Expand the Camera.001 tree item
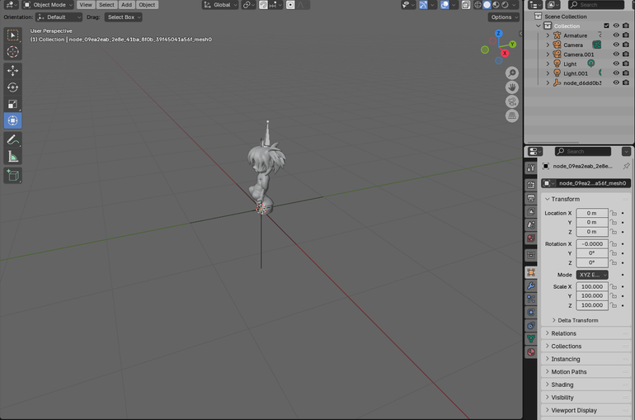 (x=548, y=54)
